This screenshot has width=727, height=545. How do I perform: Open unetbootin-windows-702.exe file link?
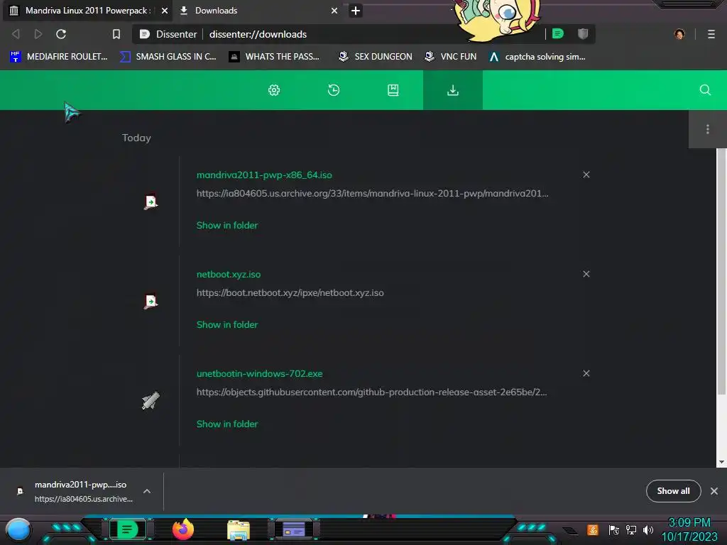[260, 373]
